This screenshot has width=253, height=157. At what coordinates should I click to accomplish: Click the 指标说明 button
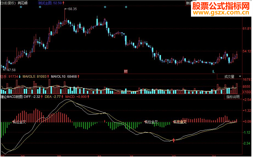pos(233,97)
